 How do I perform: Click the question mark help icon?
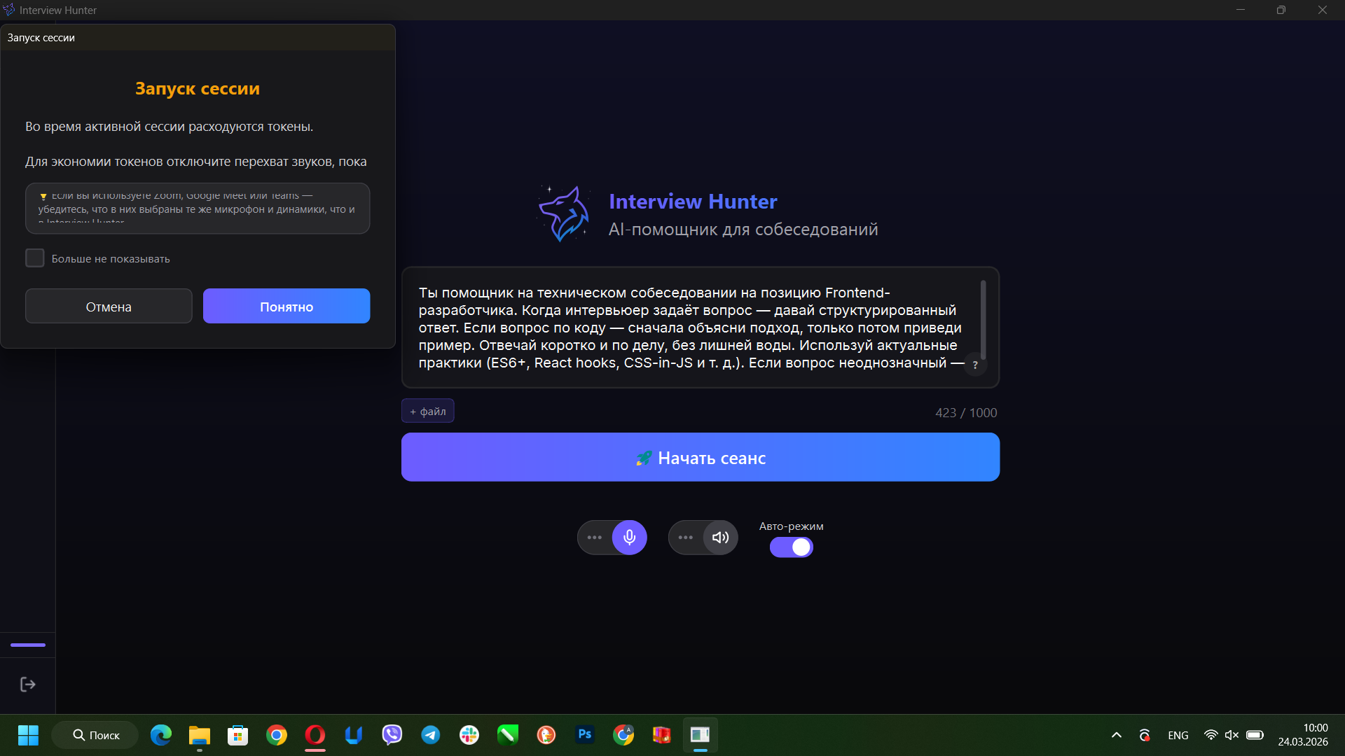tap(975, 365)
